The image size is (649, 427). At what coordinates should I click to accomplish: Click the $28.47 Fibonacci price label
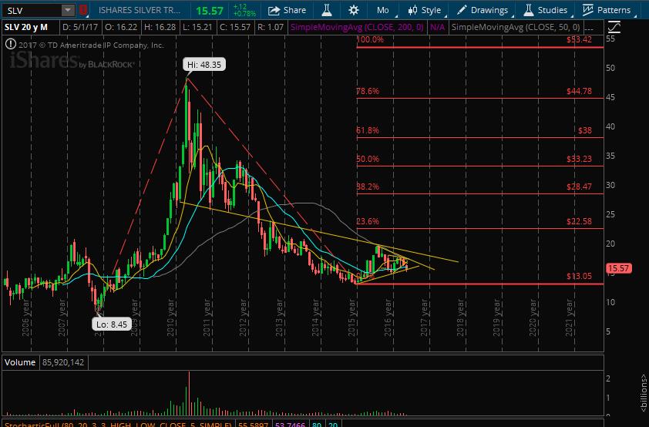click(579, 187)
